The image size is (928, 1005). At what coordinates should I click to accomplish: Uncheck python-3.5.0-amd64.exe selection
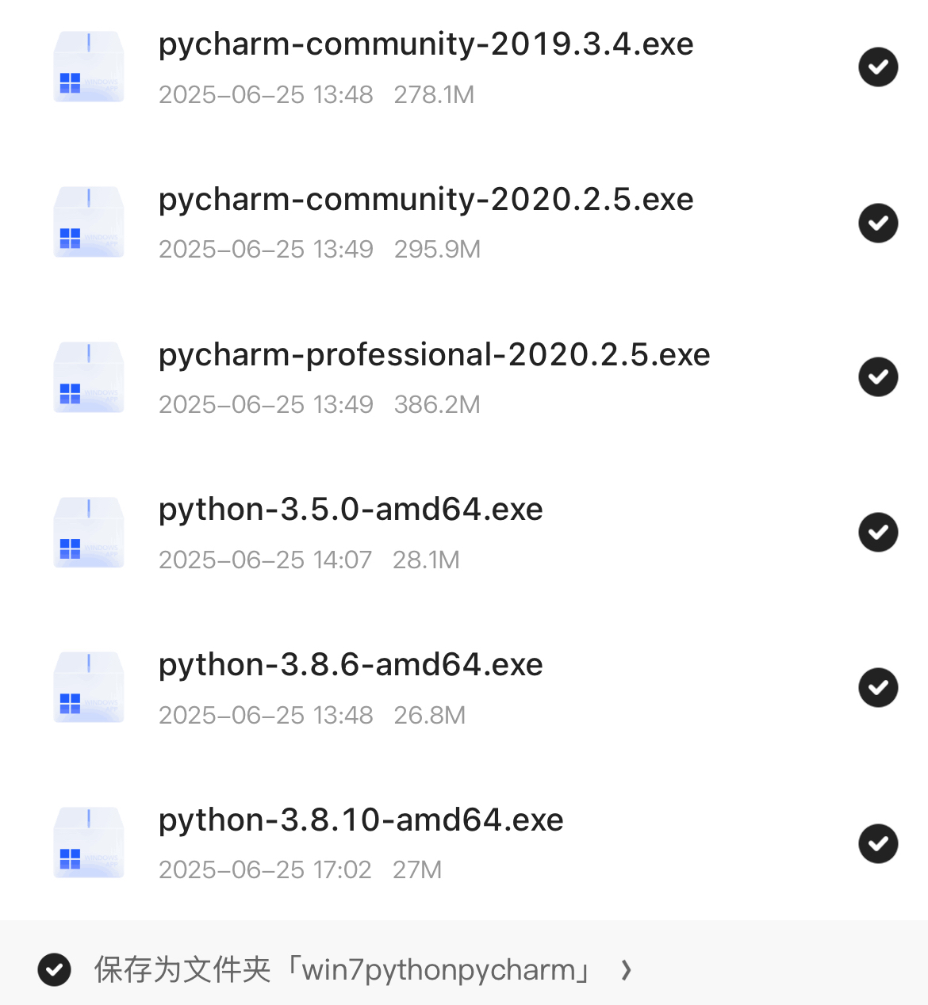pos(878,532)
